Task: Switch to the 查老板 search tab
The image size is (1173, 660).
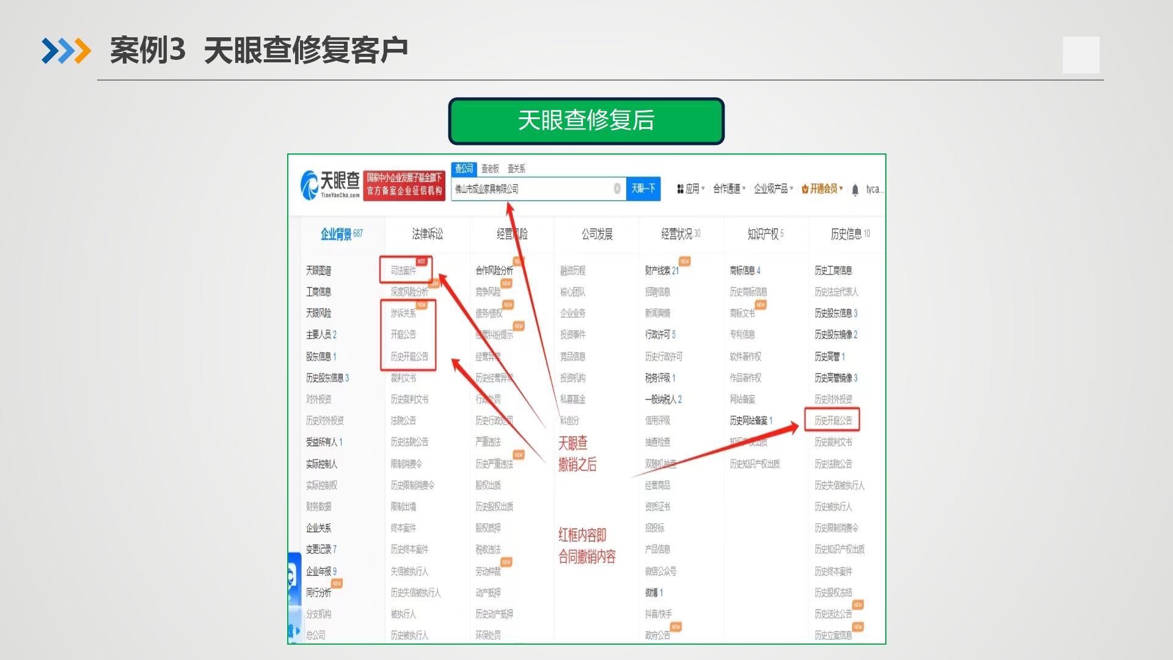Action: [490, 169]
